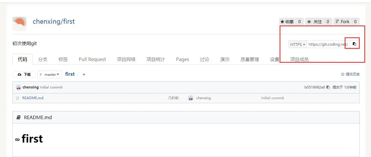
Task: Open 'Initial commit' message in commit header
Action: coord(51,87)
